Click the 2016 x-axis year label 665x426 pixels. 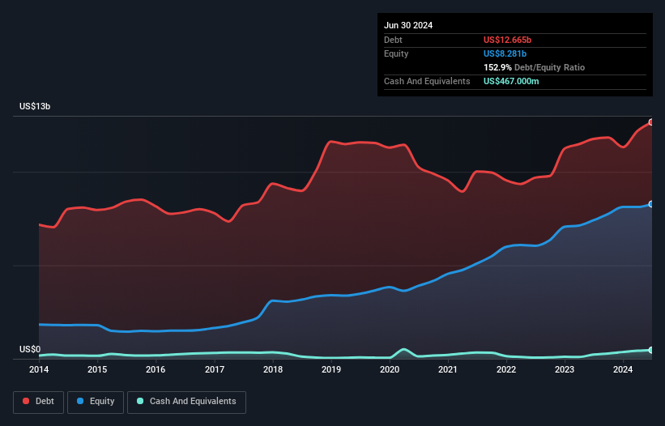156,370
